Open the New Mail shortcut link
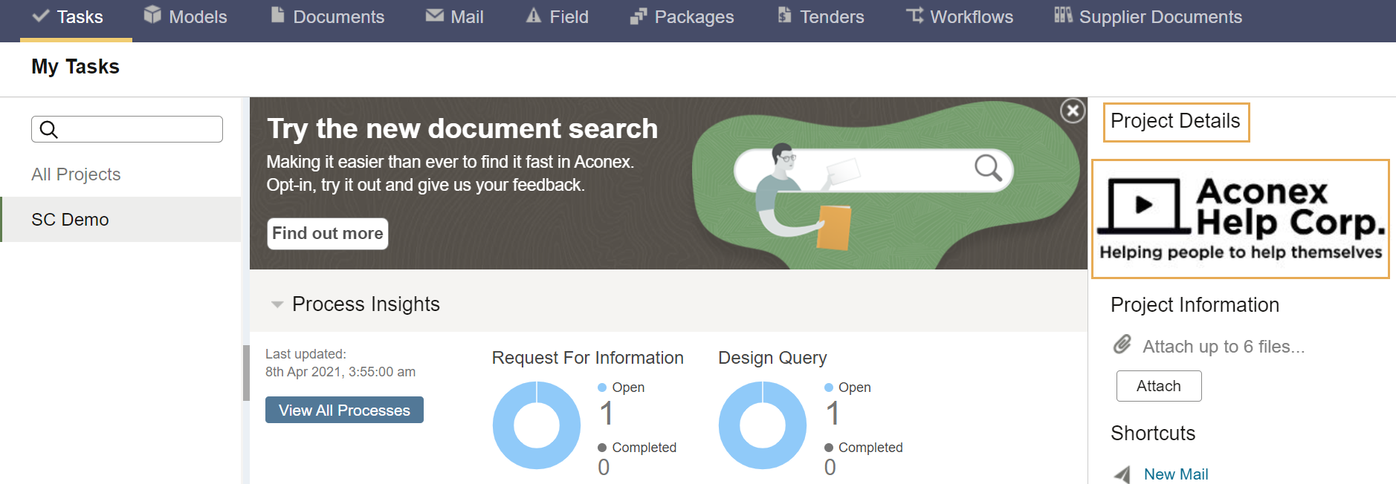The width and height of the screenshot is (1396, 484). tap(1176, 474)
